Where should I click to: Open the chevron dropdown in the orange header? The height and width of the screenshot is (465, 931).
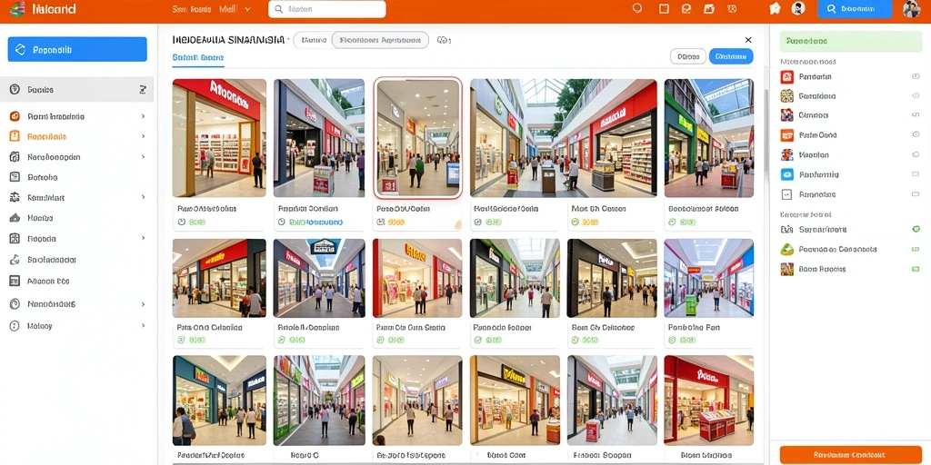point(247,9)
